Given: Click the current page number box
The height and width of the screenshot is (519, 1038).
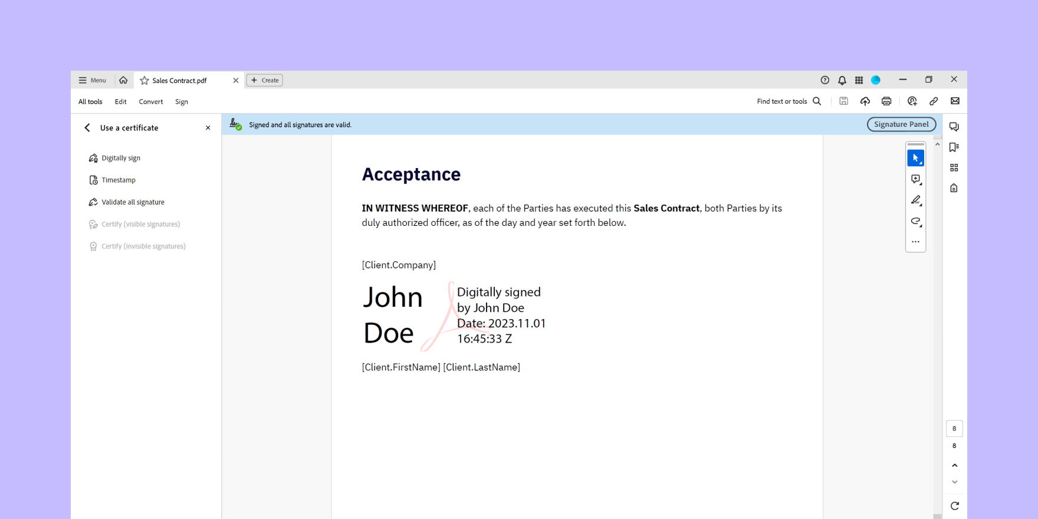Looking at the screenshot, I should tap(954, 429).
